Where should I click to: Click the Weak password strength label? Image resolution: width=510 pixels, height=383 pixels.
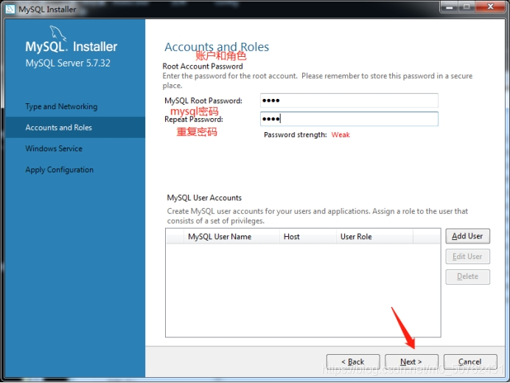pyautogui.click(x=340, y=135)
